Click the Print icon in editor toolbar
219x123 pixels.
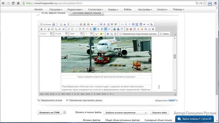pos(65,24)
